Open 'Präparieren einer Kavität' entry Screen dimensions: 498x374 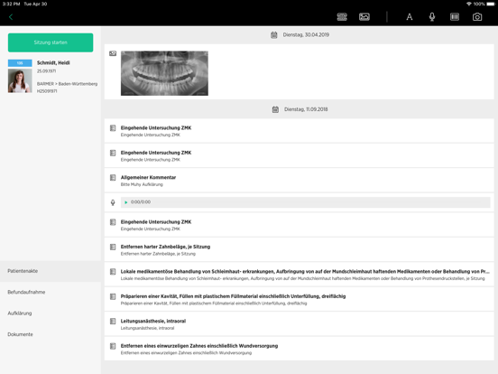click(x=300, y=299)
